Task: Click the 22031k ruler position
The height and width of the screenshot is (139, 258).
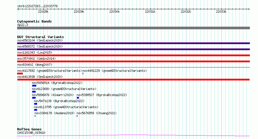Action: [150, 12]
